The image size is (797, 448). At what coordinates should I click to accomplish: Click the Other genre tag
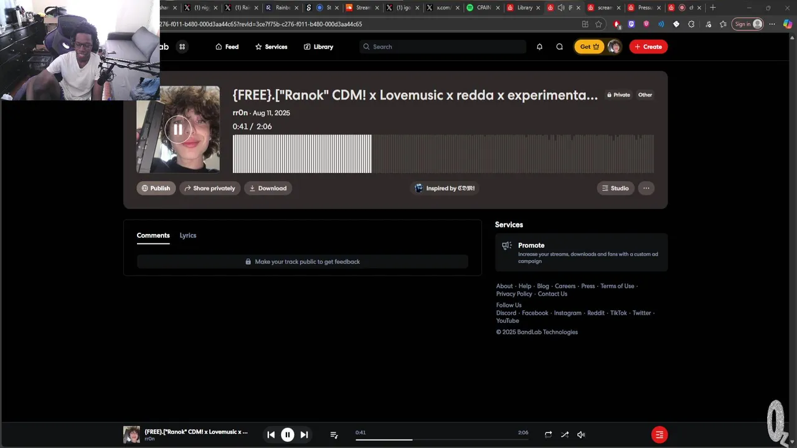(645, 95)
